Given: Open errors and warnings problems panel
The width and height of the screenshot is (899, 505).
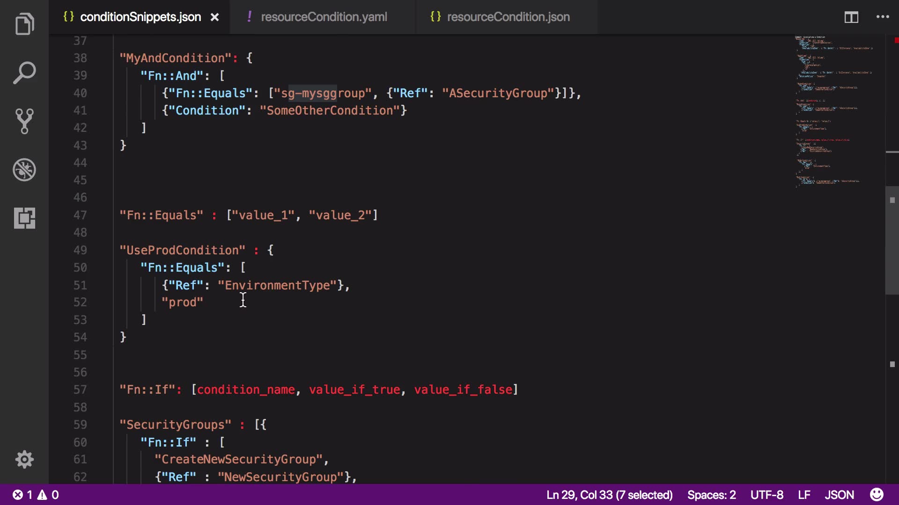Looking at the screenshot, I should tap(36, 495).
